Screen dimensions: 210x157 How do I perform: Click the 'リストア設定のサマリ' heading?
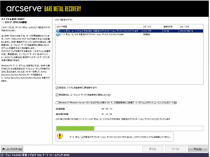(63, 20)
